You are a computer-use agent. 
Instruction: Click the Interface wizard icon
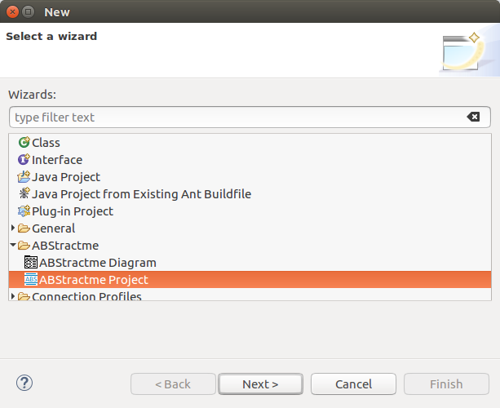24,160
